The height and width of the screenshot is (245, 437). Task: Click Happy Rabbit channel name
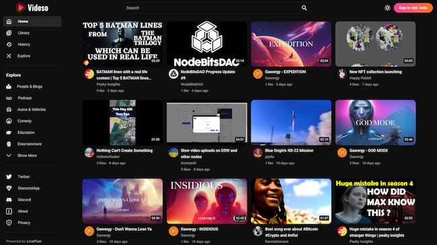point(360,78)
